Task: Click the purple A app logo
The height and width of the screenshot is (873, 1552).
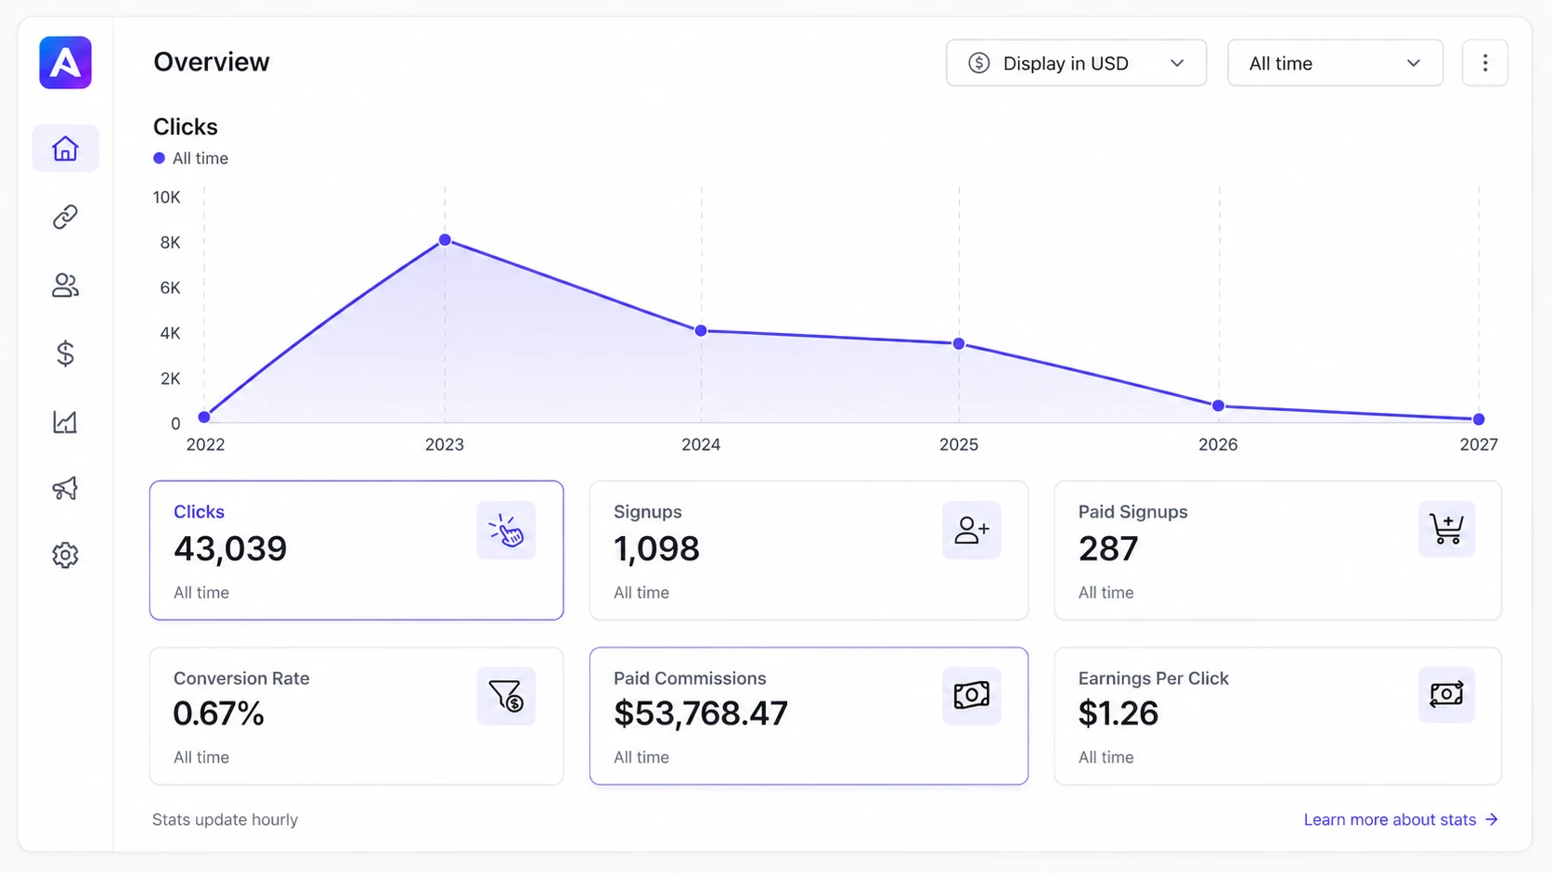Action: click(65, 62)
